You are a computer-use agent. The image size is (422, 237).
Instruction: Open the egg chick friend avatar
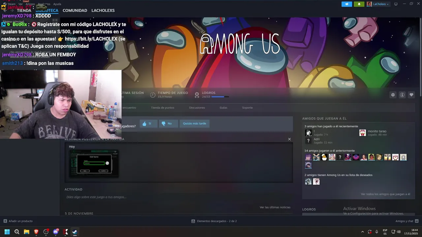coord(324,157)
